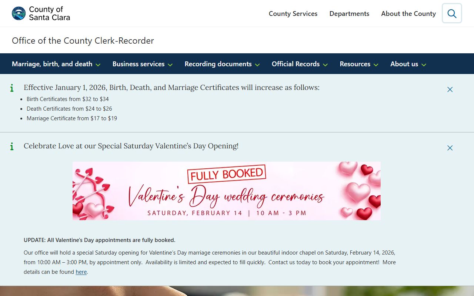474x296 pixels.
Task: Expand Recording documents menu
Action: point(222,64)
